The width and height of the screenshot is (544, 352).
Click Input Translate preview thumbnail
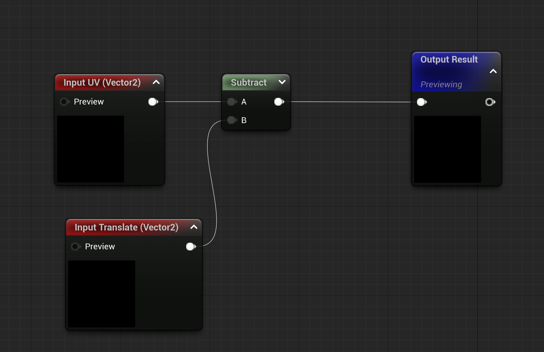click(x=102, y=294)
